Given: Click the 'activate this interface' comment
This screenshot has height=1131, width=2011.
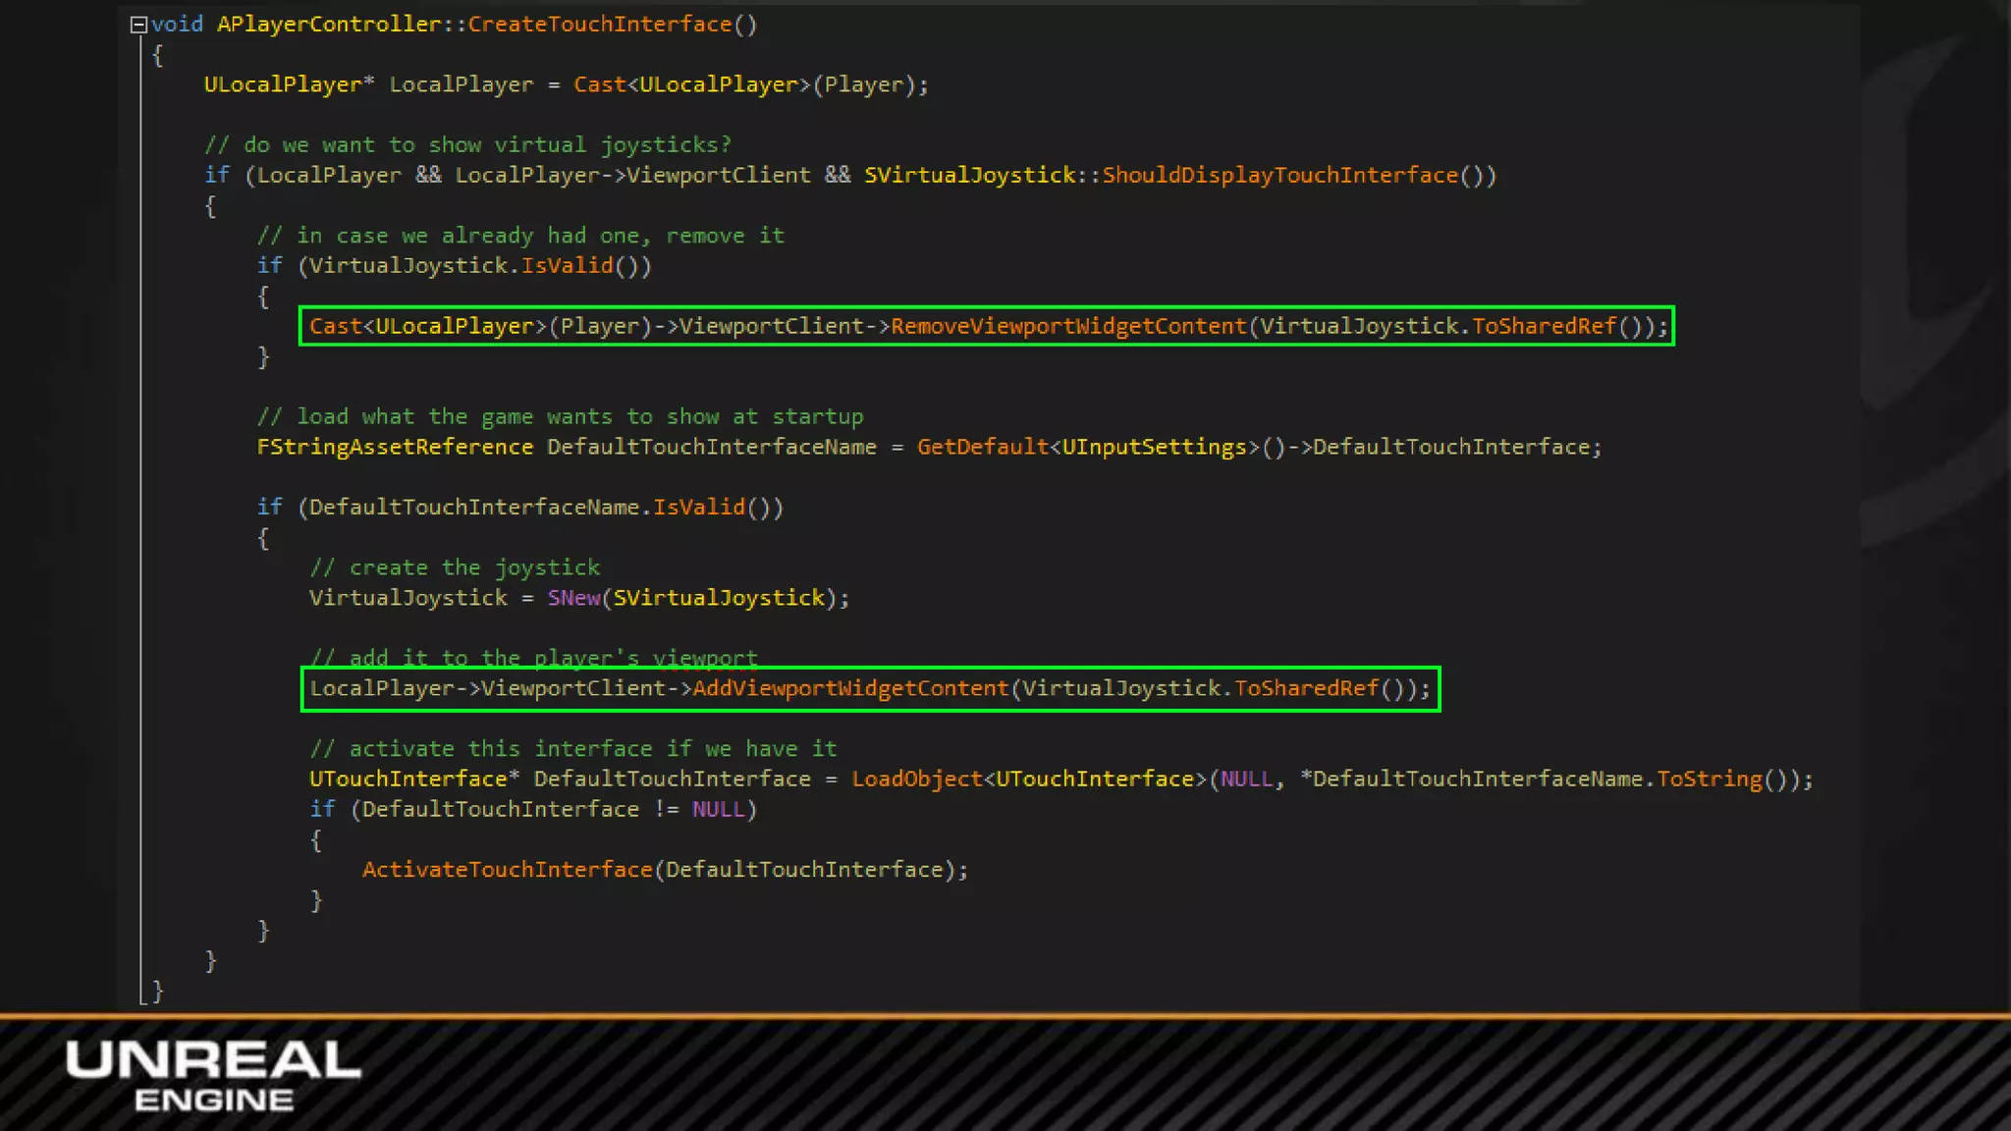Looking at the screenshot, I should (x=573, y=749).
